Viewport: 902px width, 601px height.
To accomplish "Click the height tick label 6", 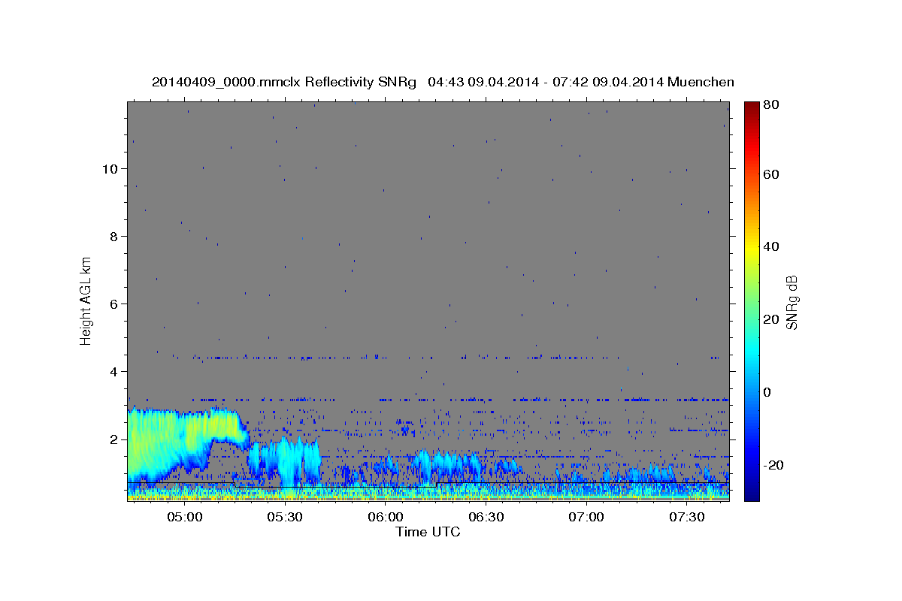I will coord(114,304).
